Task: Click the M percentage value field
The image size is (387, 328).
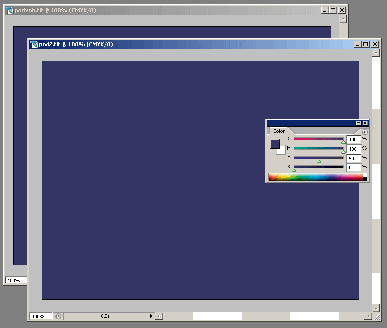Action: click(x=354, y=149)
